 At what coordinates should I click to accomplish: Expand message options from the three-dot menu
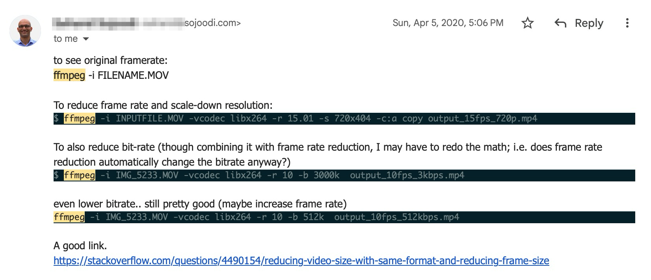coord(628,23)
